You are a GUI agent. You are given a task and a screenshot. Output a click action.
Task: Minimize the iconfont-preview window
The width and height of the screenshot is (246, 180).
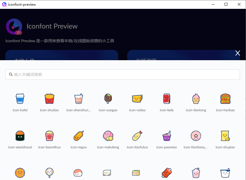point(213,4)
